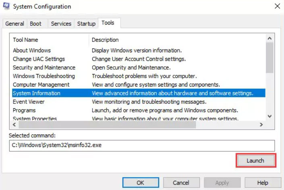Viewport: 284px width, 190px height.
Task: Click scroll down arrow of tool list
Action: [269, 116]
